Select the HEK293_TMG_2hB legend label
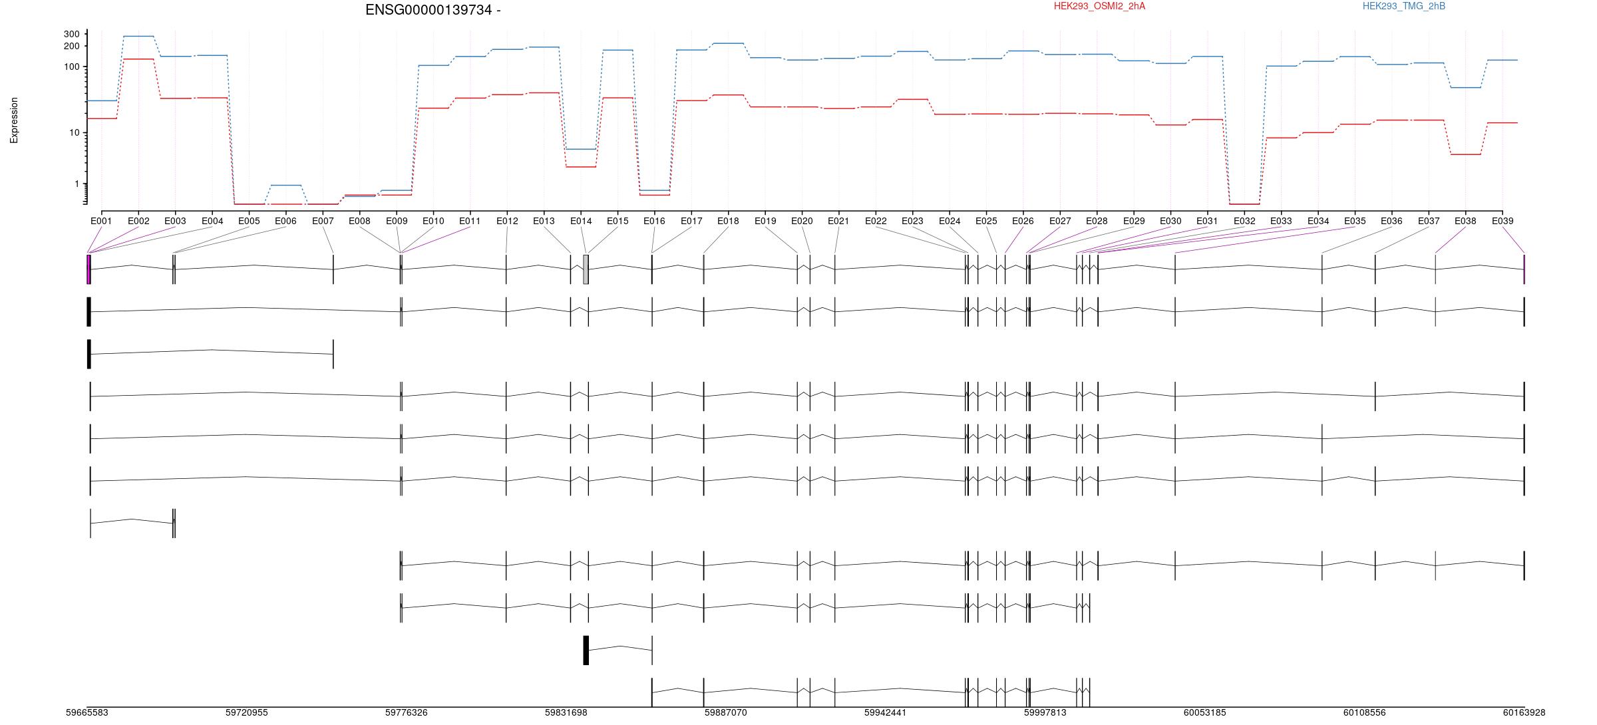The image size is (1597, 725). click(x=1404, y=6)
